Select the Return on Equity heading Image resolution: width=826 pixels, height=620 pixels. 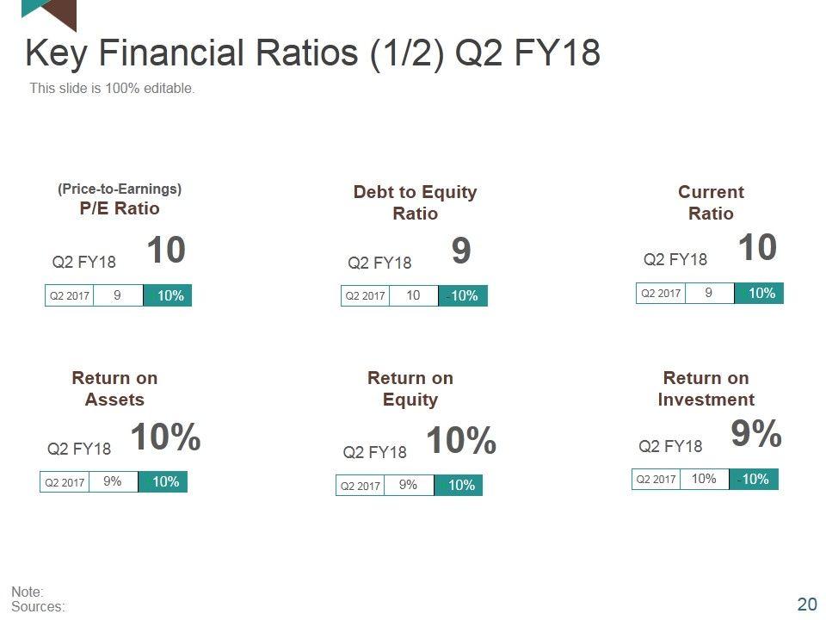[x=410, y=388]
